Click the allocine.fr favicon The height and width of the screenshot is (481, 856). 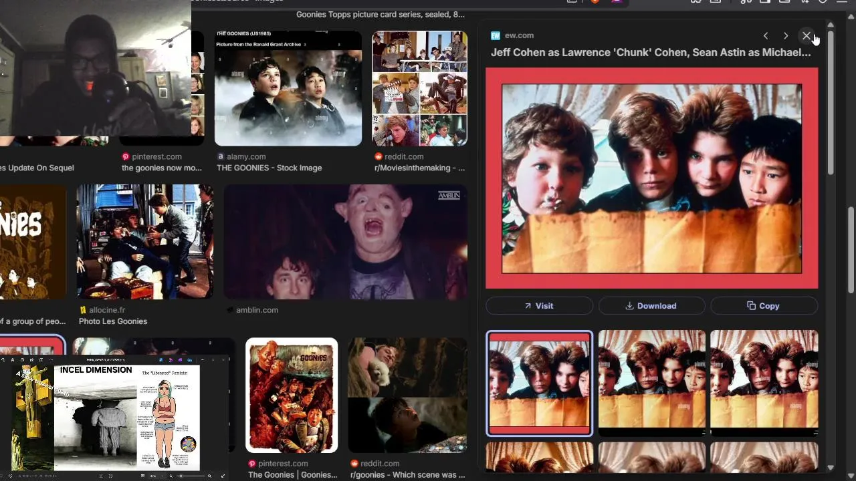pyautogui.click(x=83, y=310)
